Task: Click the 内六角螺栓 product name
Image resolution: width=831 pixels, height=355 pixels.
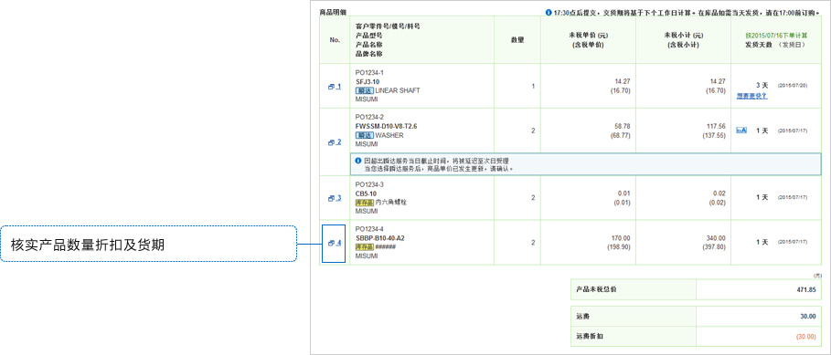Action: pyautogui.click(x=391, y=202)
